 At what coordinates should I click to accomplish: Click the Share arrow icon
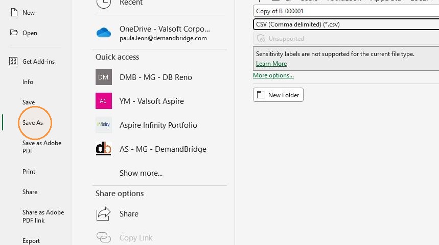104,214
